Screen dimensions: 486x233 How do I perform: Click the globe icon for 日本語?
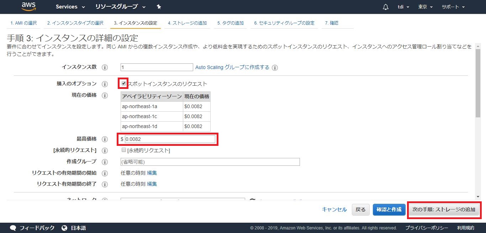64,228
